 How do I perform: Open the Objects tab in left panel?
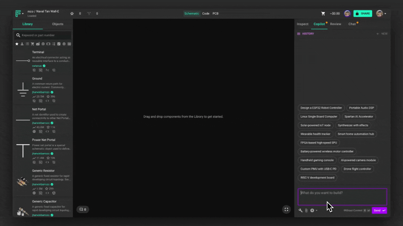[x=58, y=24]
